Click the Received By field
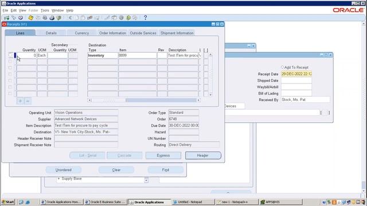Viewport: 367px width, 206px height. point(306,100)
